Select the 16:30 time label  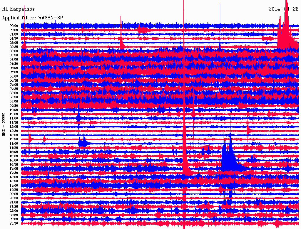14,164
